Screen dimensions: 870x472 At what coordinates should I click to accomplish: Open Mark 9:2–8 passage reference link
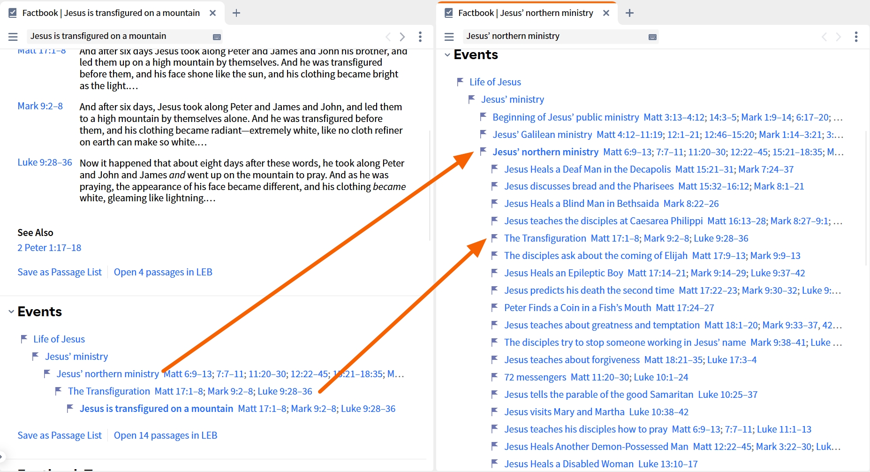[40, 106]
